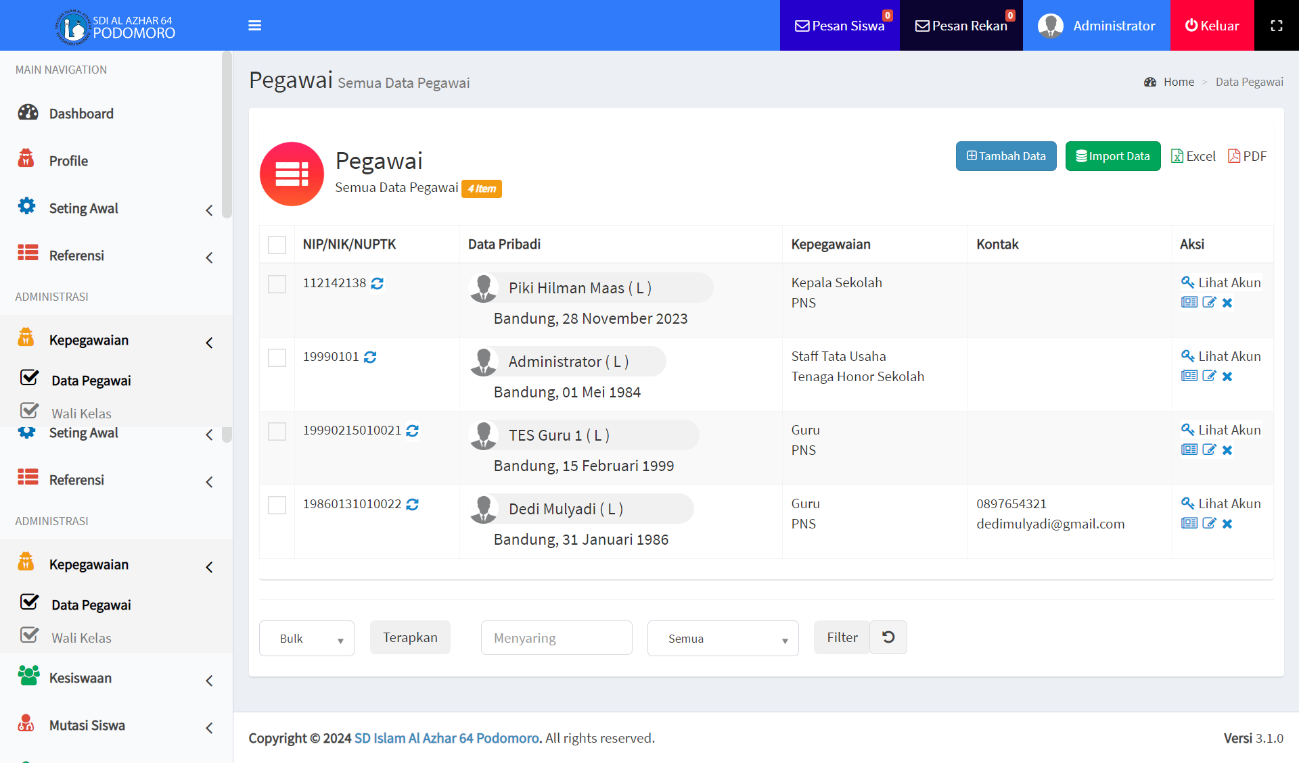This screenshot has height=763, width=1299.
Task: Open the Semua filter dropdown
Action: 723,638
